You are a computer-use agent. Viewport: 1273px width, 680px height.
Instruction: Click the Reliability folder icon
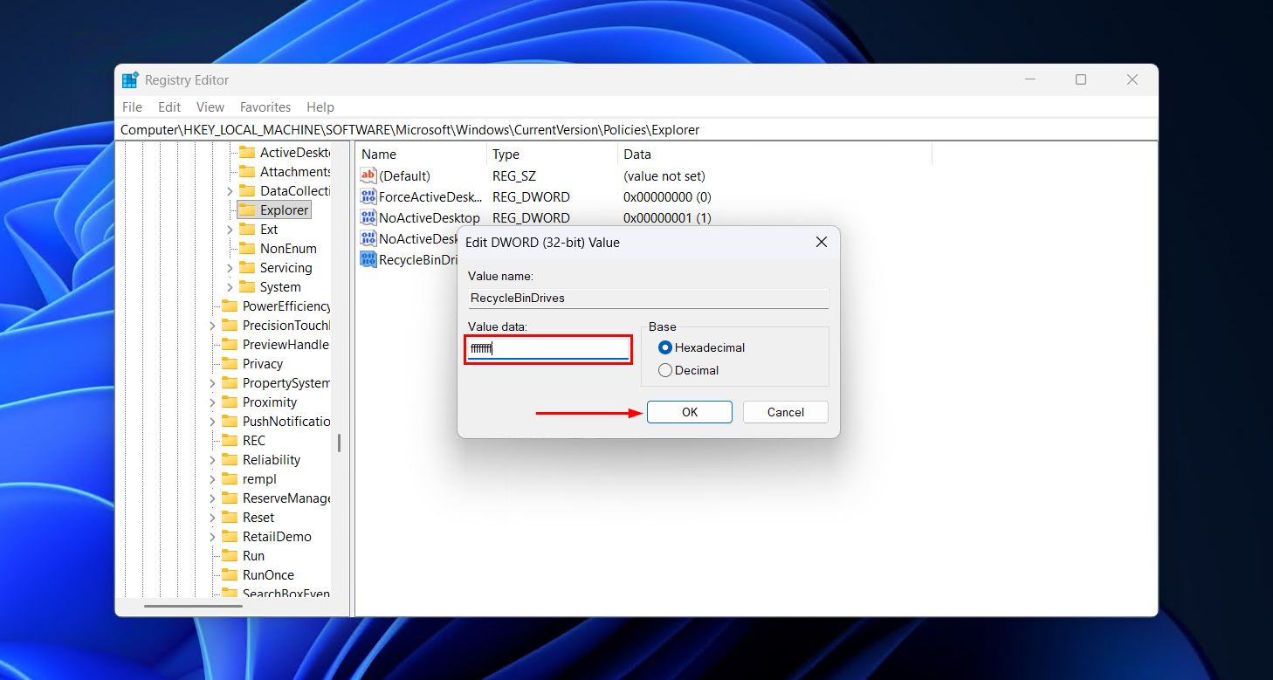tap(229, 460)
